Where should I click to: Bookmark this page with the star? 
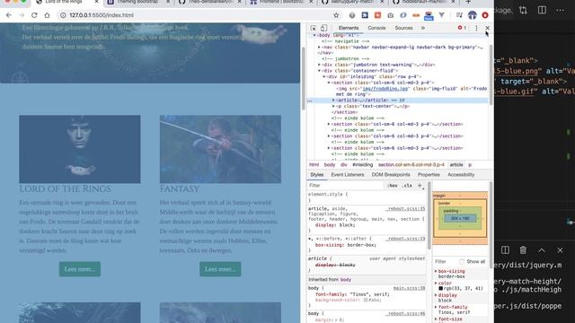336,15
